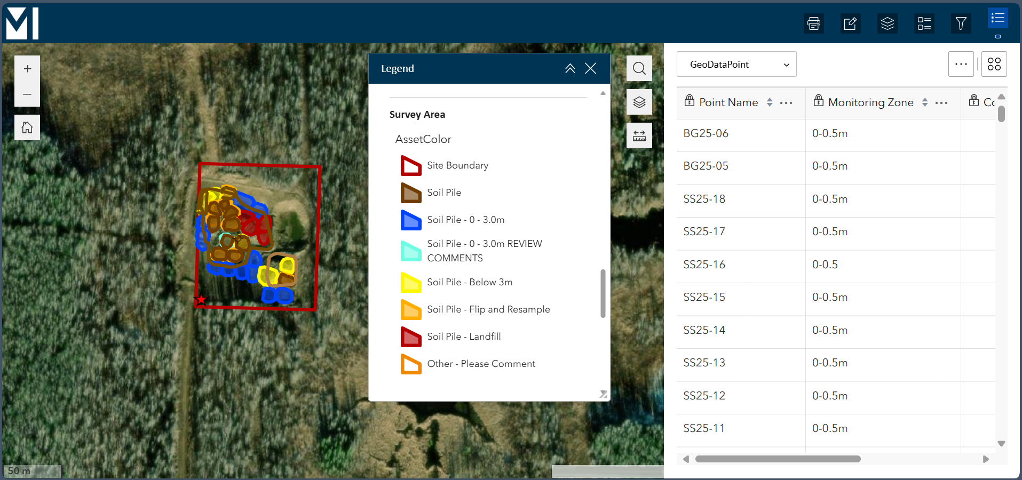
Task: Open Monitoring Zone column options menu
Action: tap(941, 102)
